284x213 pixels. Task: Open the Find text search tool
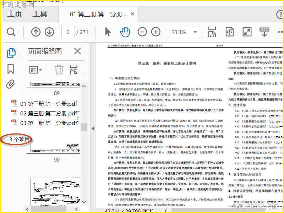11,32
